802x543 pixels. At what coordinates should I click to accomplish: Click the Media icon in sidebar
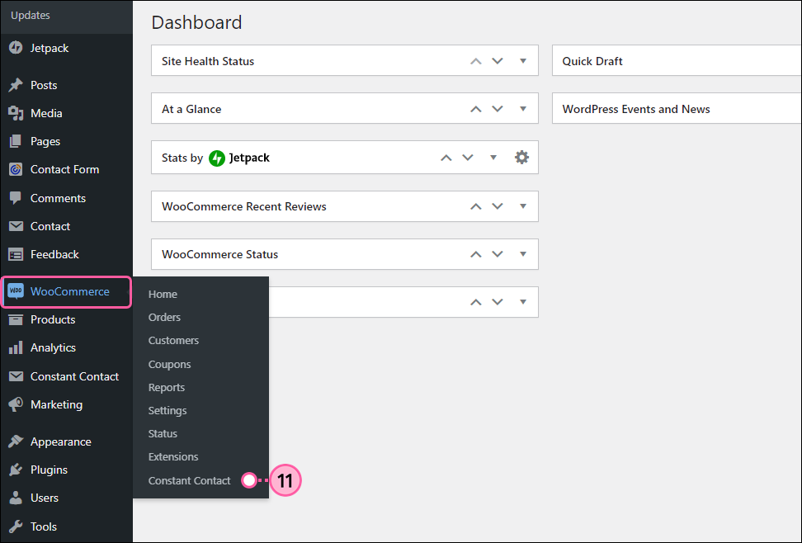16,113
